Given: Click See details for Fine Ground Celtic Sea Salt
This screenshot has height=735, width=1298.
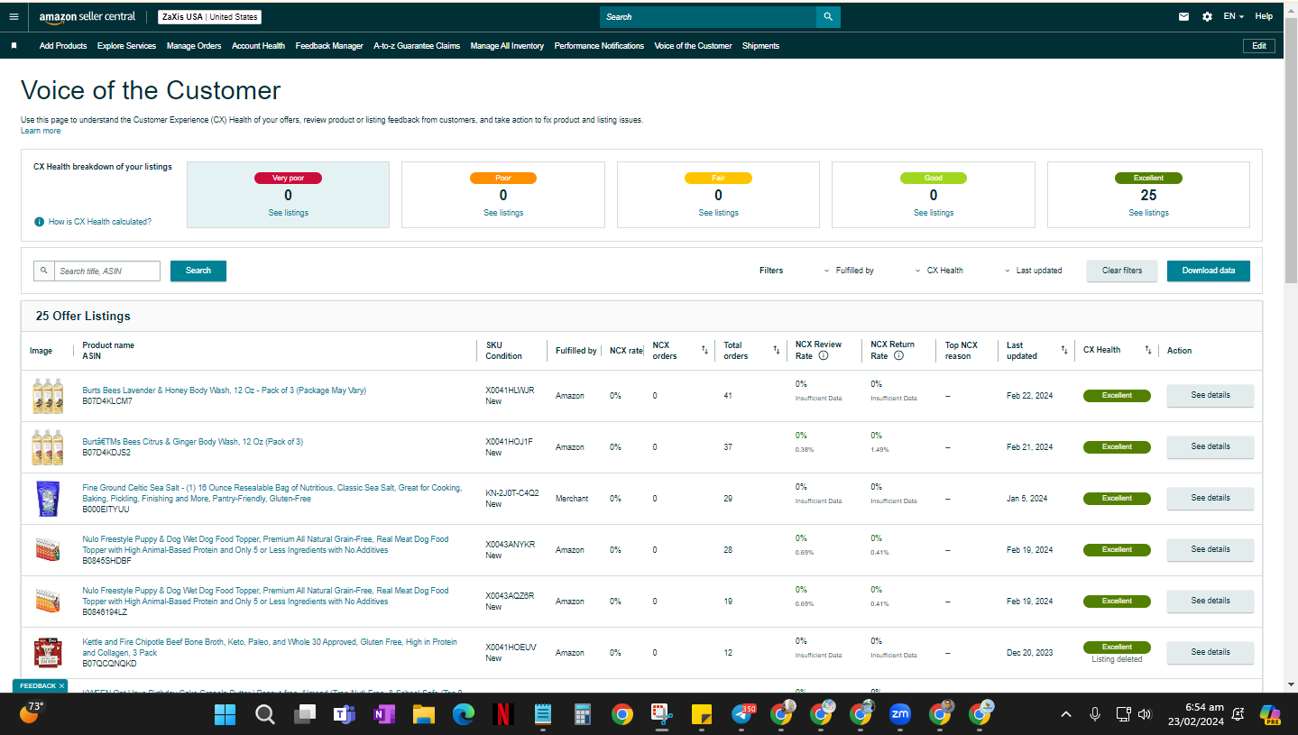Looking at the screenshot, I should tap(1211, 498).
